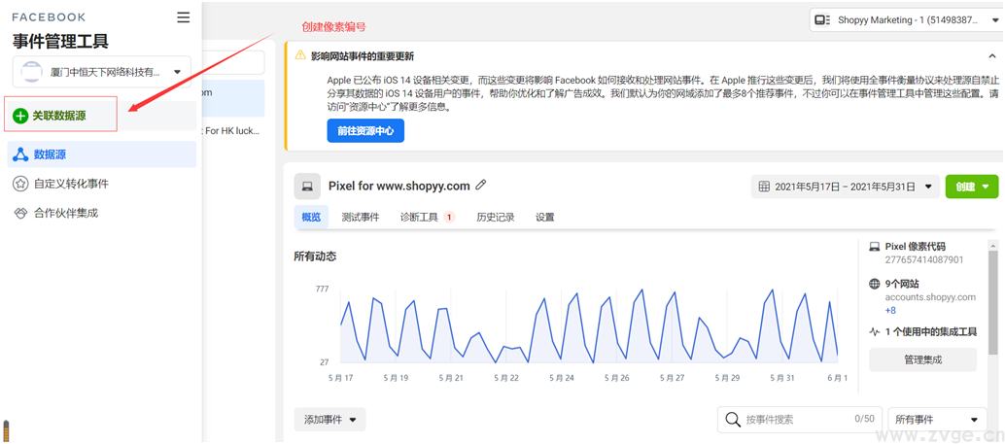Viewport: 1005px width, 444px height.
Task: Click the data source search field at top
Action: point(233,63)
